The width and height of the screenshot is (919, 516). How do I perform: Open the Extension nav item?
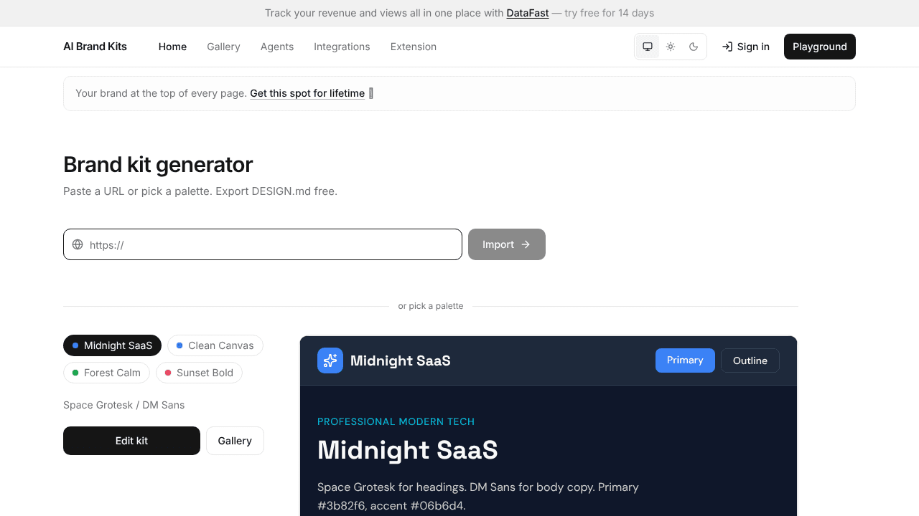(x=414, y=47)
